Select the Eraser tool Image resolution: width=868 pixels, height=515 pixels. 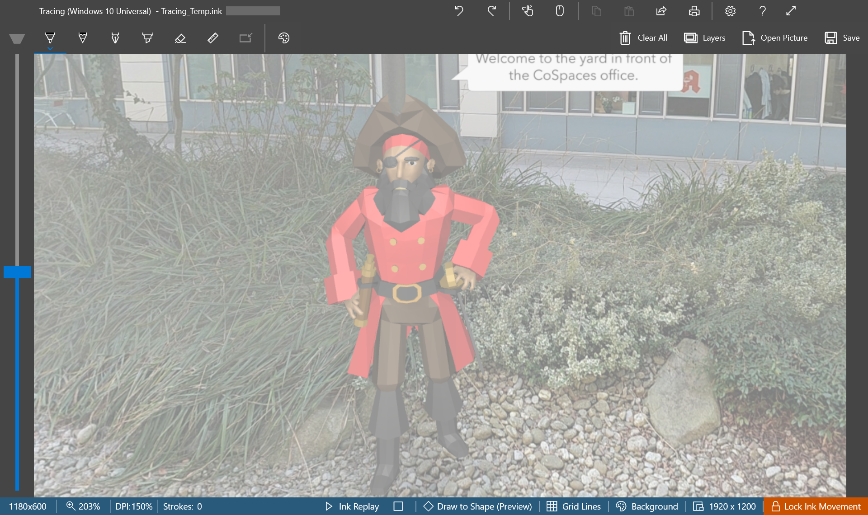[180, 38]
